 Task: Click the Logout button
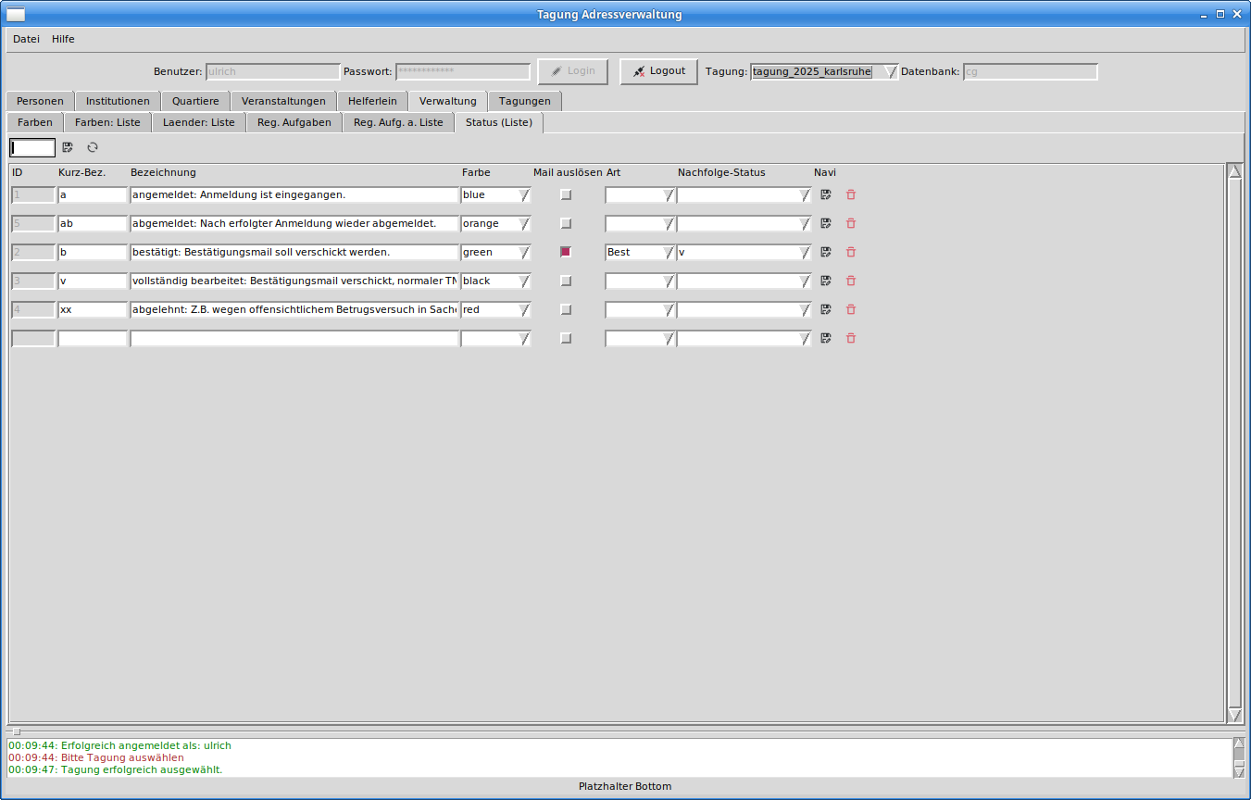[x=658, y=71]
